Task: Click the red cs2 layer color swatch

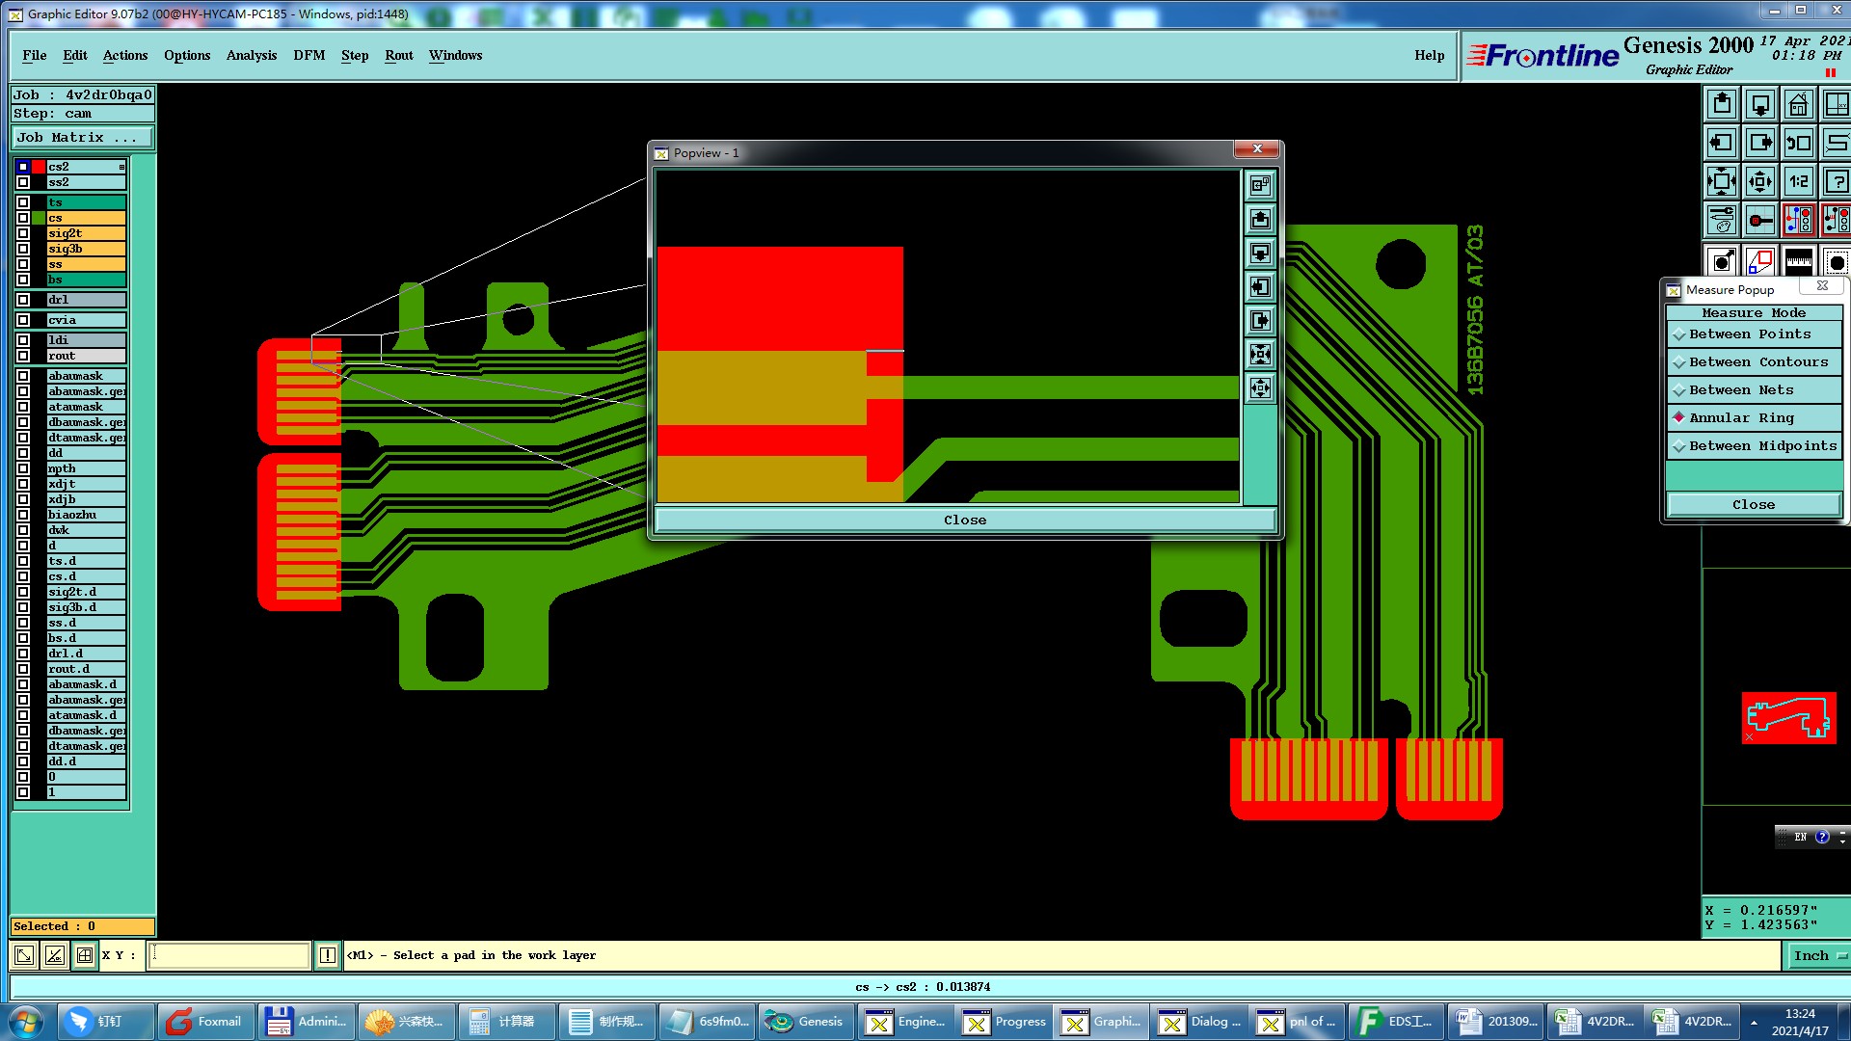Action: tap(39, 167)
